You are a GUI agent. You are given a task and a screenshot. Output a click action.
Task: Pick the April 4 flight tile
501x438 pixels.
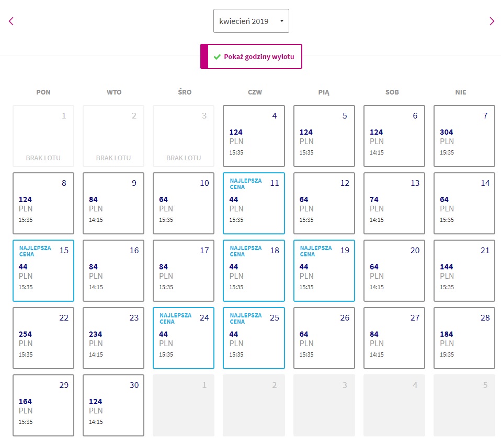point(254,136)
